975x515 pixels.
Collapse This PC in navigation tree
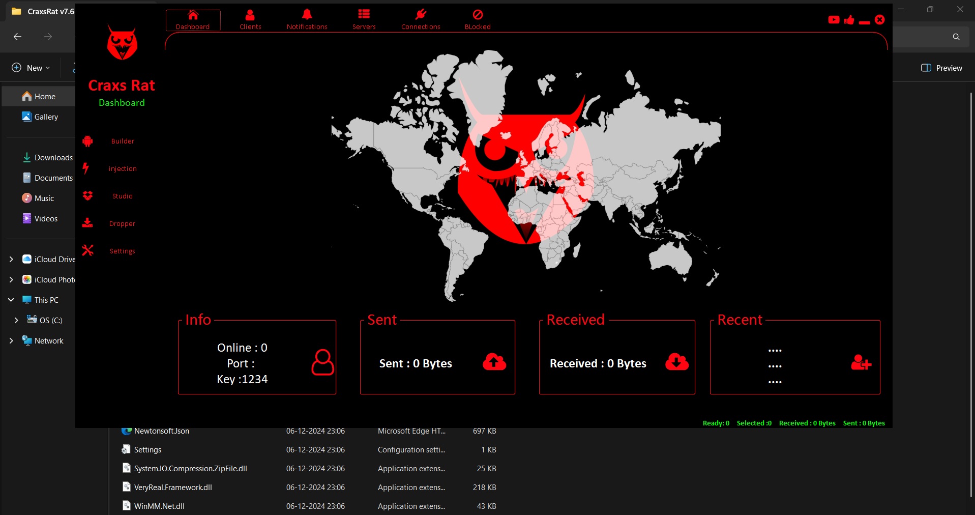[x=11, y=300]
